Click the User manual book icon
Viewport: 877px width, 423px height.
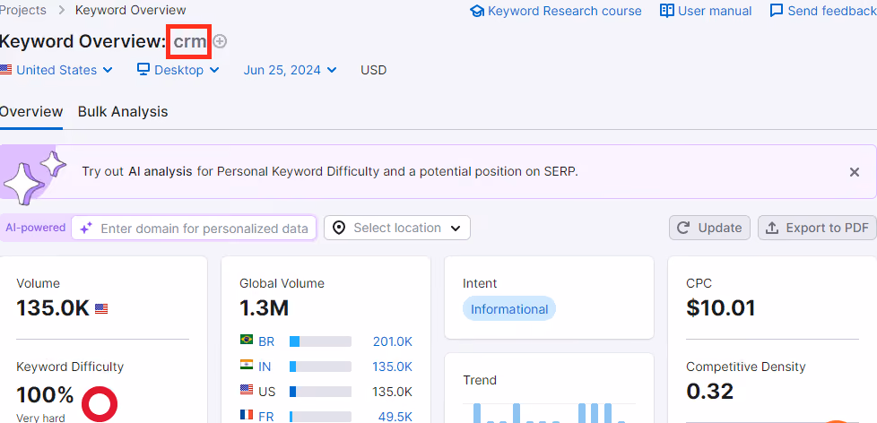(x=666, y=11)
